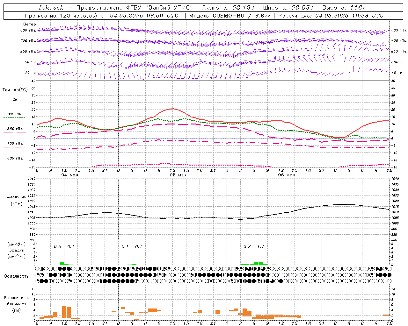
Task: Click "Прогноз на 120 часа(ов)" forecast text
Action: [x=62, y=16]
